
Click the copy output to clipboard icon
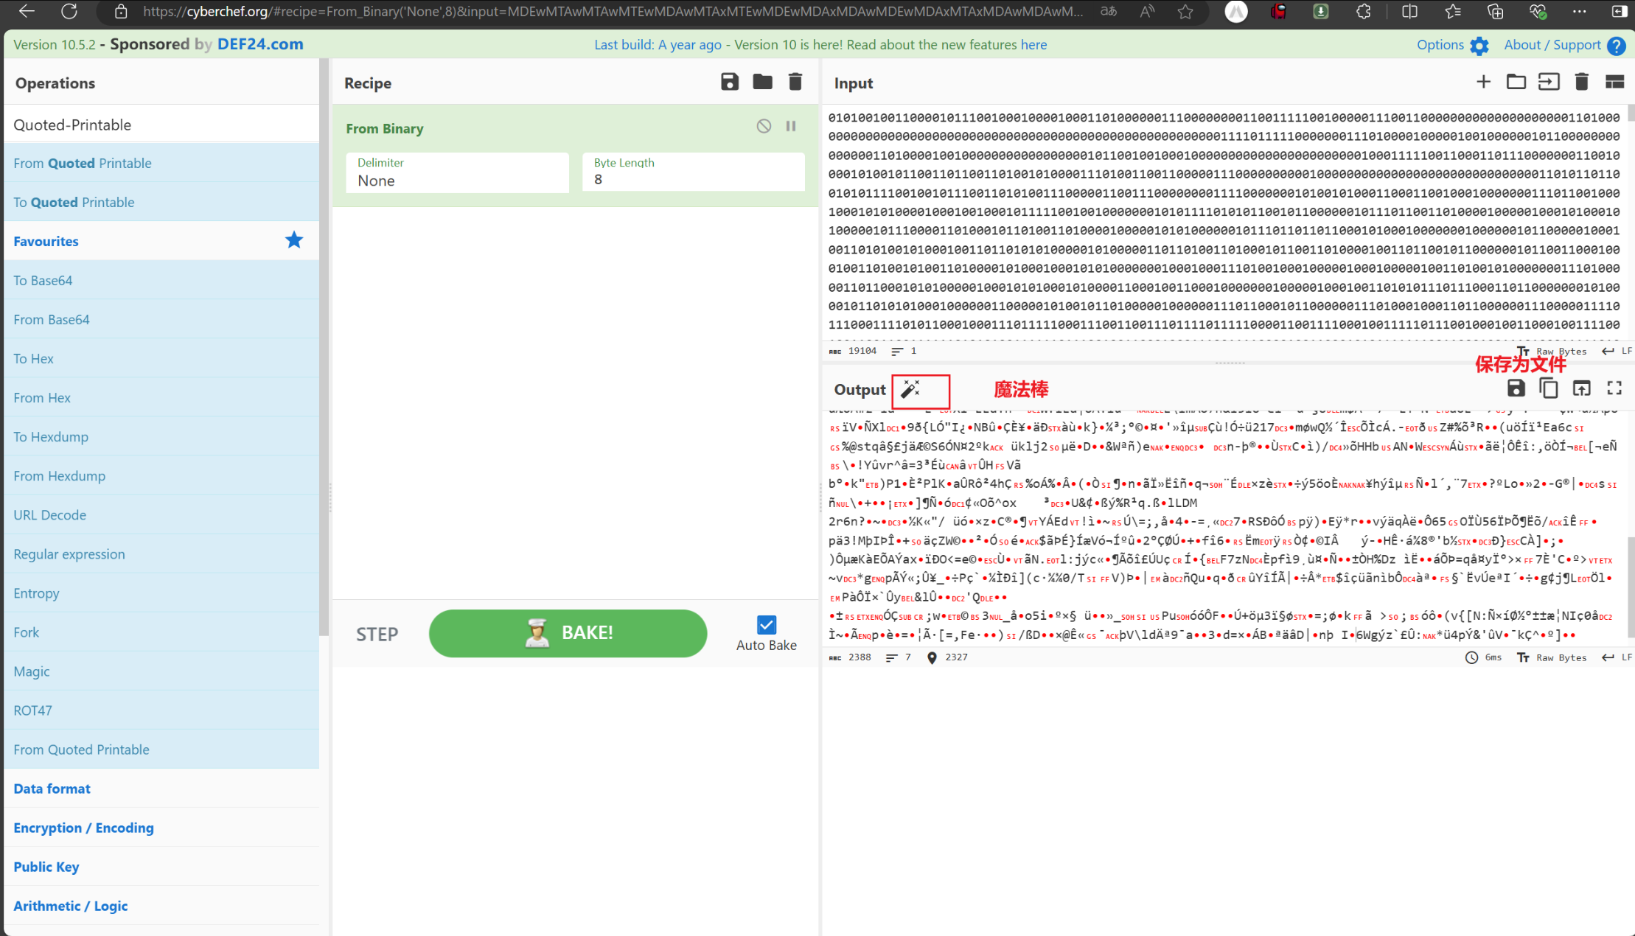1549,389
